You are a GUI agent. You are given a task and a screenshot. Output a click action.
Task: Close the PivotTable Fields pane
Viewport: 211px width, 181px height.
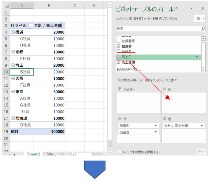pyautogui.click(x=203, y=9)
